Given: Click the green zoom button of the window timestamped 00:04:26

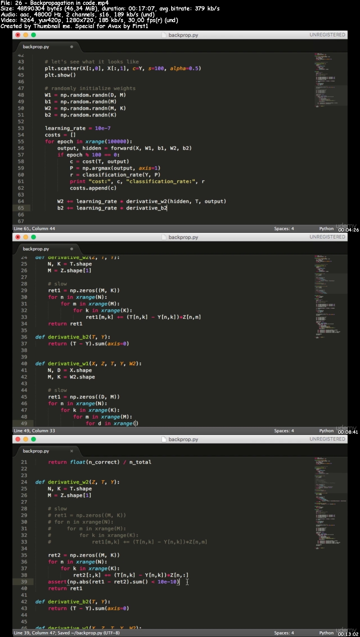Looking at the screenshot, I should [x=33, y=35].
